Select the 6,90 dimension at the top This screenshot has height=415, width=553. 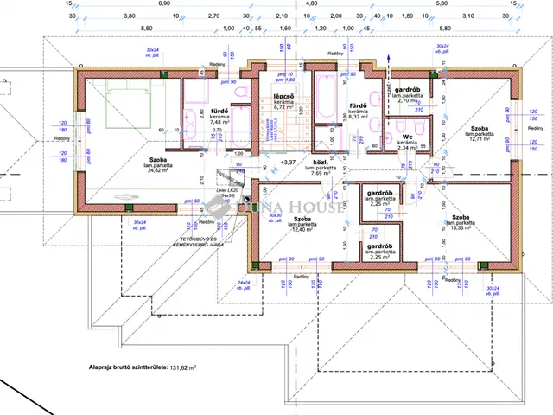164,3
